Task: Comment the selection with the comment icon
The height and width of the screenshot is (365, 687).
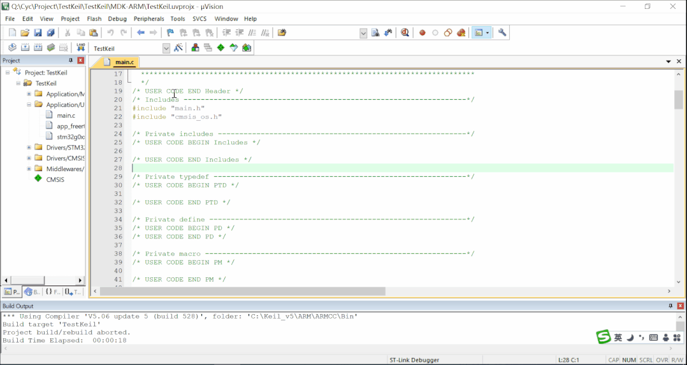Action: coord(252,33)
